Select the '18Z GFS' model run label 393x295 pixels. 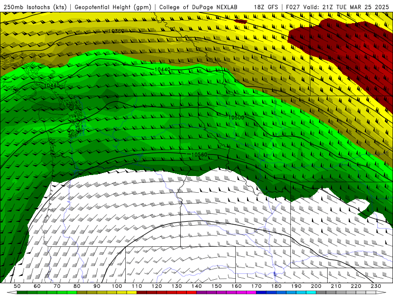coord(266,7)
